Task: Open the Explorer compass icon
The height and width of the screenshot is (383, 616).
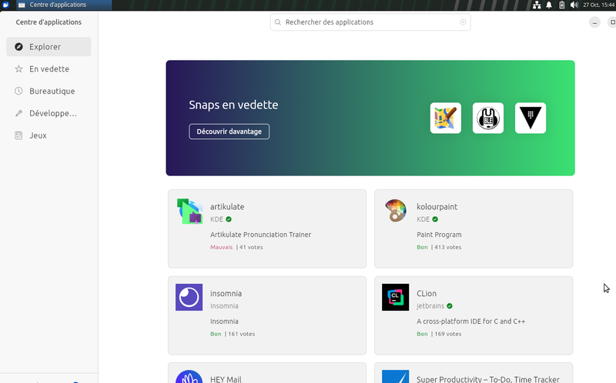Action: tap(18, 47)
